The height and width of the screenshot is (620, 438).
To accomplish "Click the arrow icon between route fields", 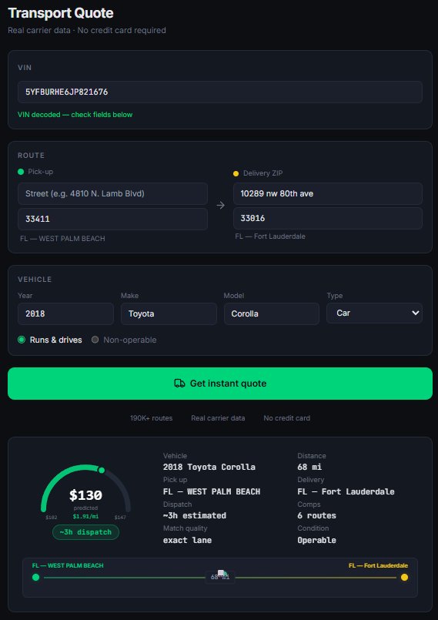I will point(221,205).
